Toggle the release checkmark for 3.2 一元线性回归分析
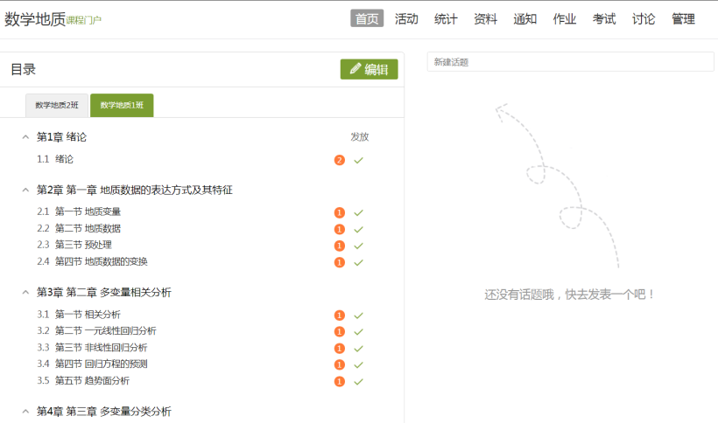This screenshot has width=718, height=423. [359, 332]
